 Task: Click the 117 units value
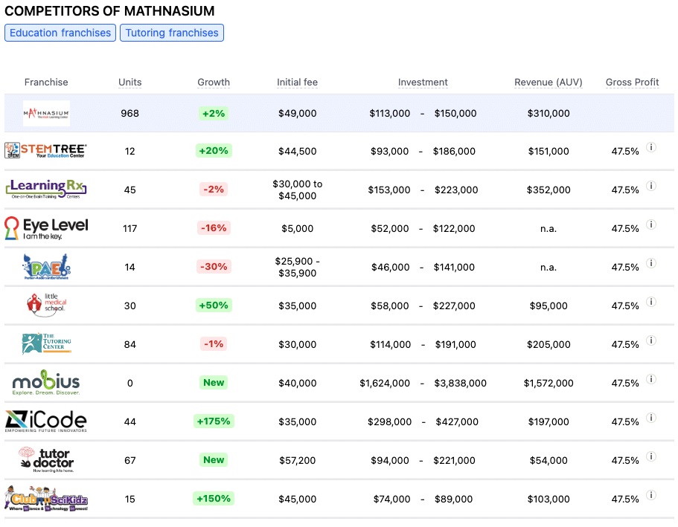click(129, 228)
